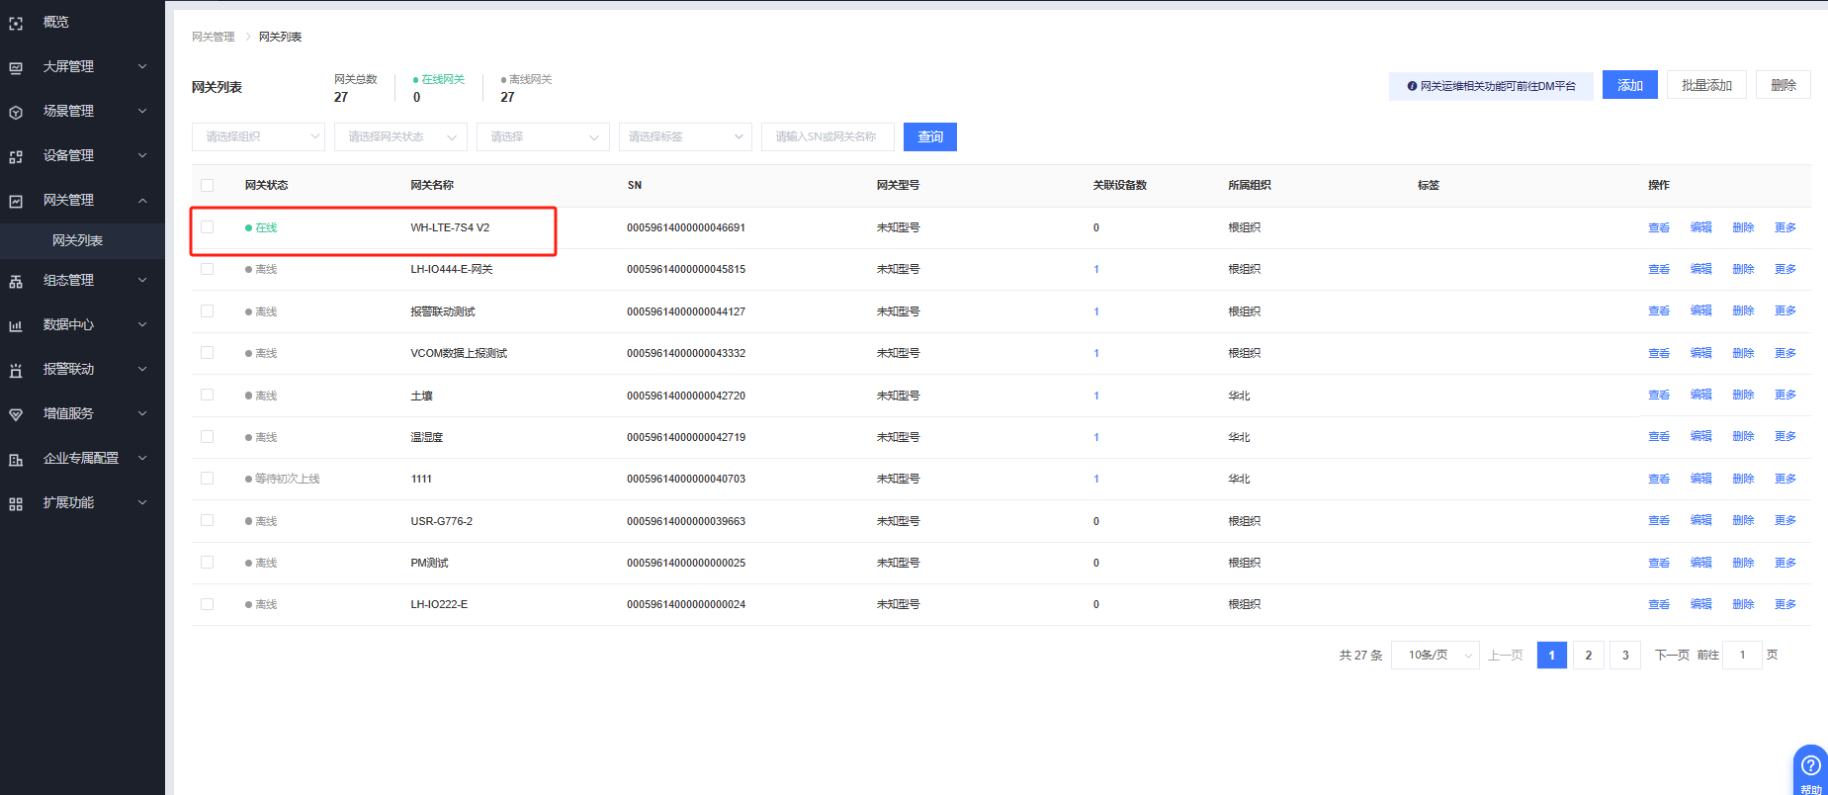Open the 请选择组织 organization dropdown
The image size is (1828, 795).
click(x=258, y=136)
